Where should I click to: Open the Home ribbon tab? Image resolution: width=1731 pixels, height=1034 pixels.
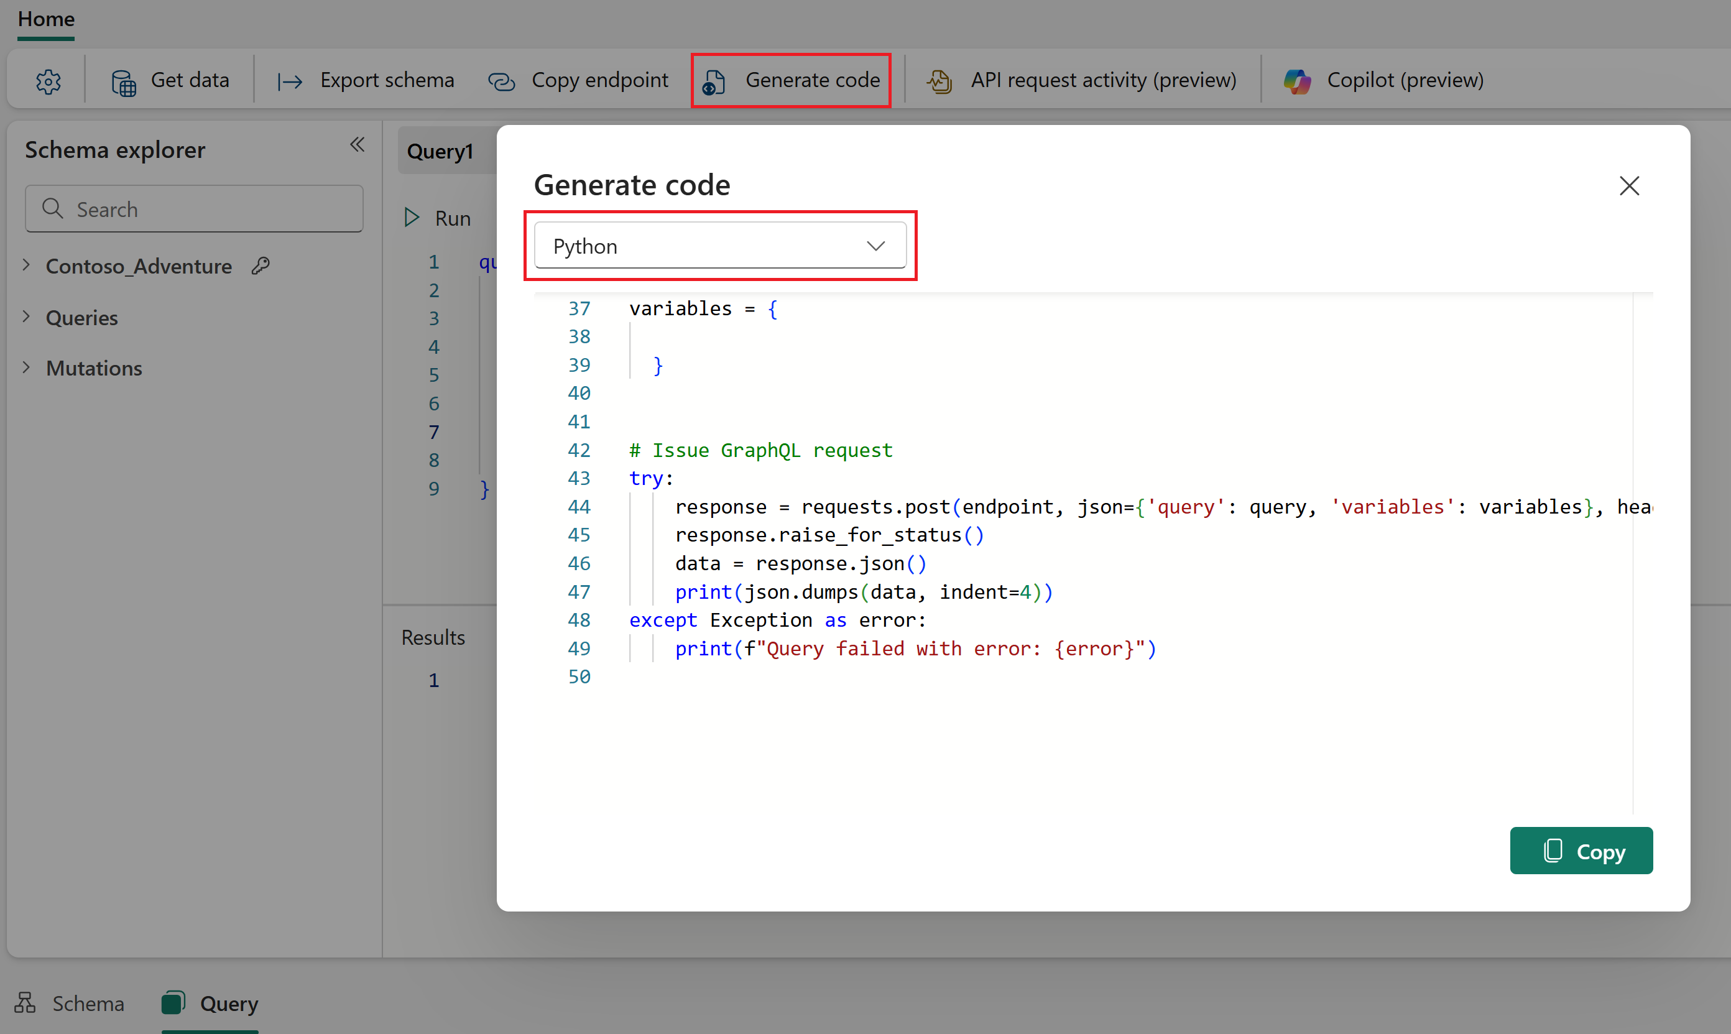pos(46,19)
